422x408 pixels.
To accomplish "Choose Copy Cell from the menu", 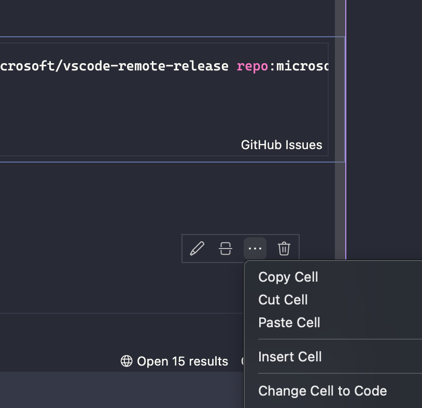I will point(288,277).
